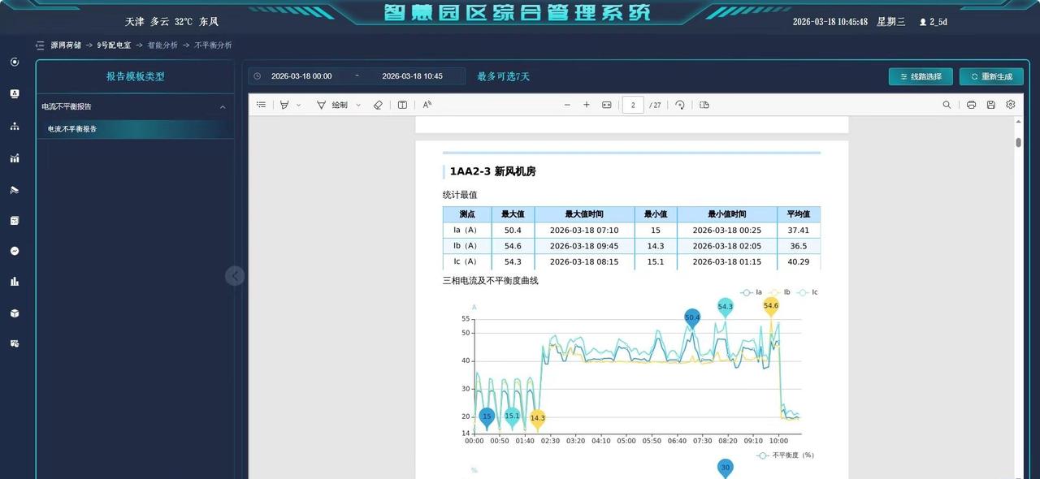Go to 9号配电室 in breadcrumb
This screenshot has height=479, width=1040.
[x=114, y=45]
